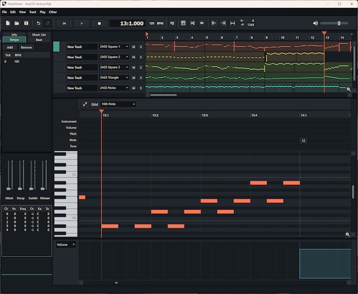Stop playback with the square button

point(99,23)
